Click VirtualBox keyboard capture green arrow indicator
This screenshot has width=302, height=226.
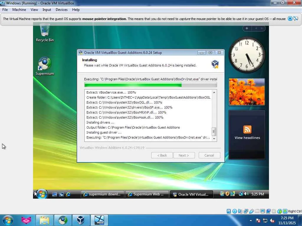coord(285,211)
